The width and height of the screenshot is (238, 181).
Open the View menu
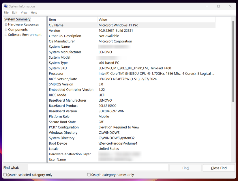[x=24, y=12]
